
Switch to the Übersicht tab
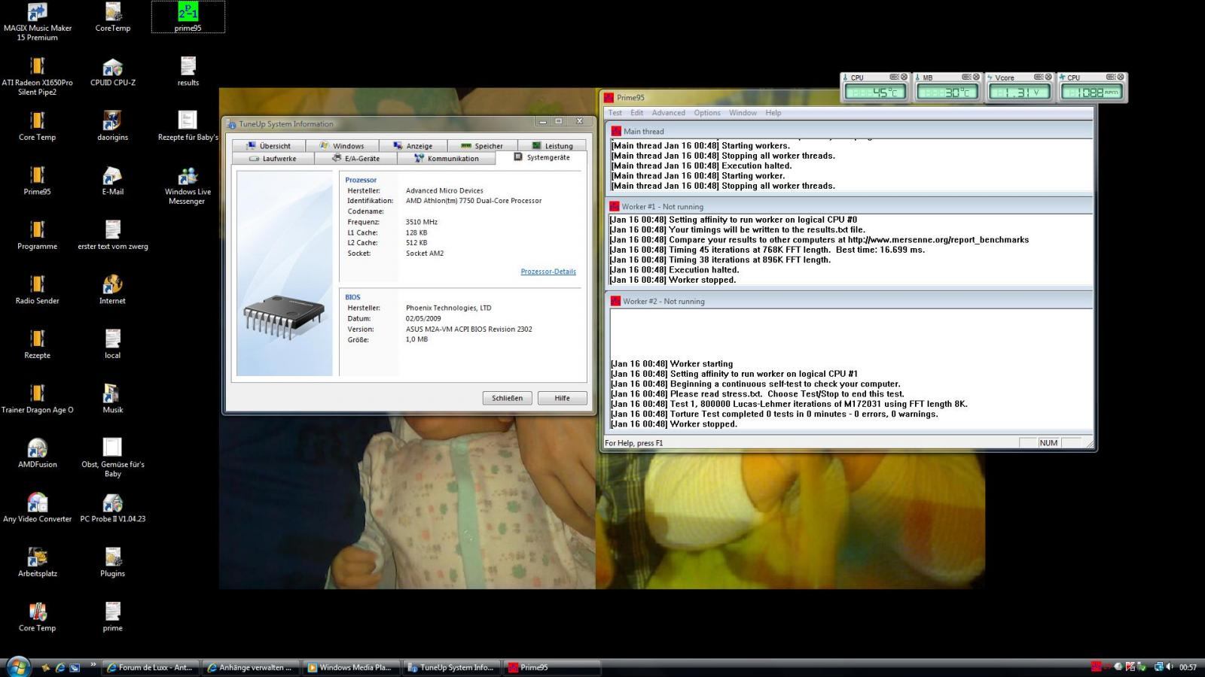(268, 146)
